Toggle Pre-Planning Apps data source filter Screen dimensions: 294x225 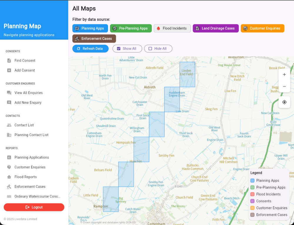[131, 28]
